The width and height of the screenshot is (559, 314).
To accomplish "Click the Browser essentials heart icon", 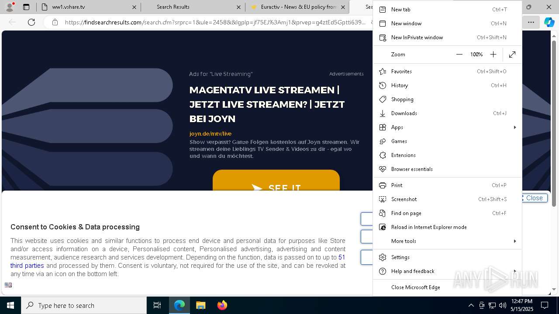I will [383, 169].
